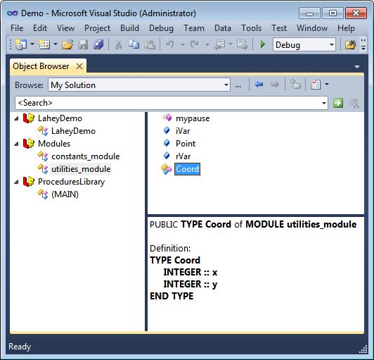Click Add to References icon
Screen dimensions: 374x360
coord(295,85)
